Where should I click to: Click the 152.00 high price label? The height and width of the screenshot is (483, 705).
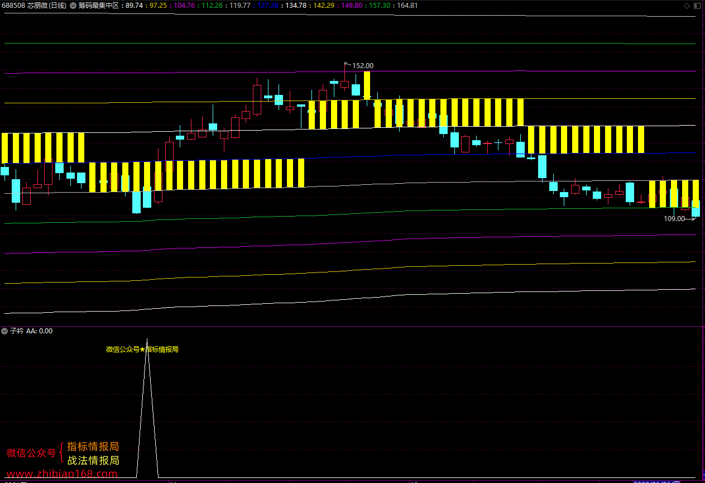point(363,65)
